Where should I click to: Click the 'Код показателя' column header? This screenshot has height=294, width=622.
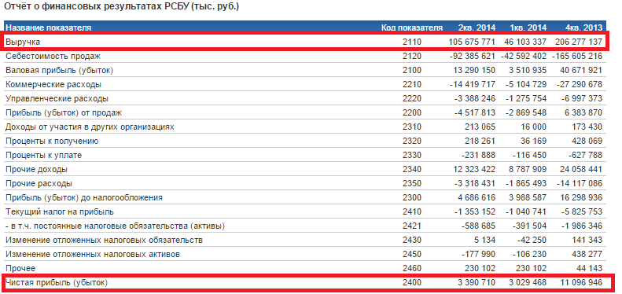412,28
